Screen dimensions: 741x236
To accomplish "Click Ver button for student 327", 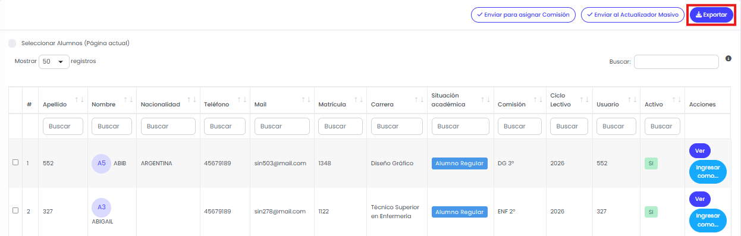I will point(699,199).
